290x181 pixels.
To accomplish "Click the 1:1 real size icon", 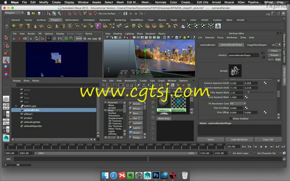I will (x=60, y=39).
